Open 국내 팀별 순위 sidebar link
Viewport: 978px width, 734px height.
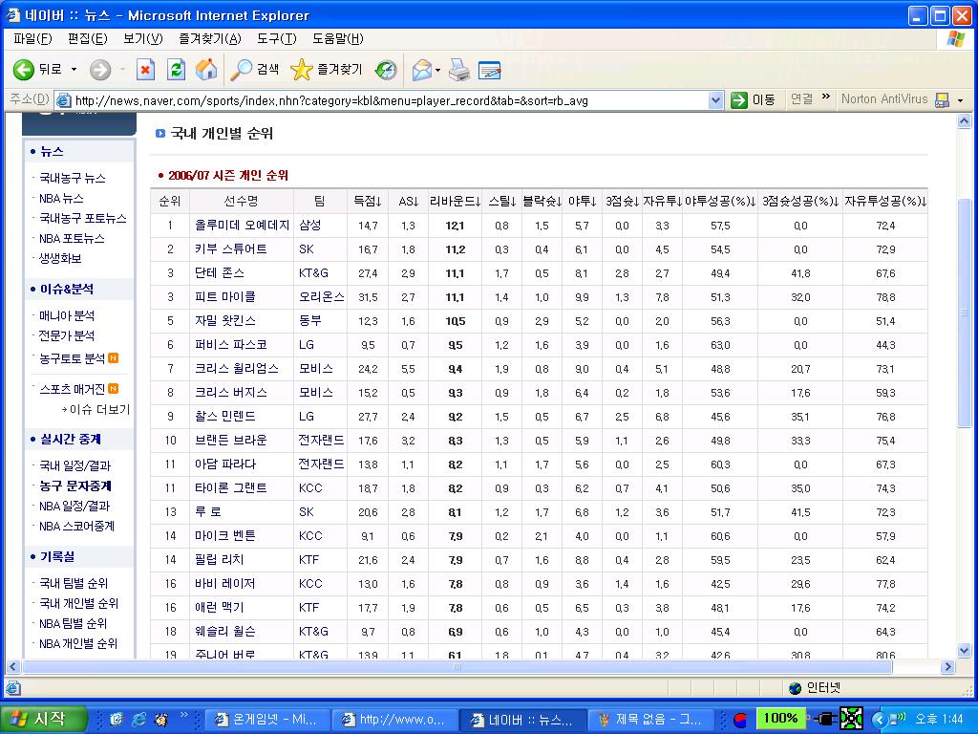[x=74, y=583]
